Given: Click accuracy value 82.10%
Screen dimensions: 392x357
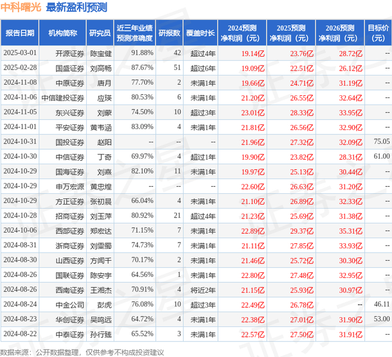Looking at the screenshot, I should 142,171.
